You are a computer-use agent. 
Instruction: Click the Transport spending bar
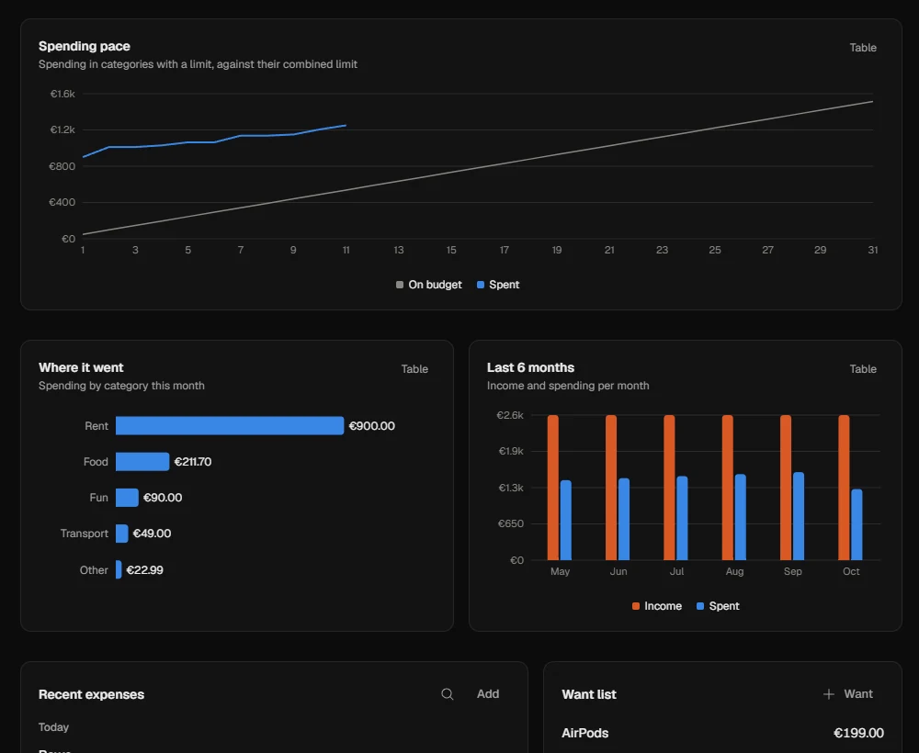pos(122,534)
